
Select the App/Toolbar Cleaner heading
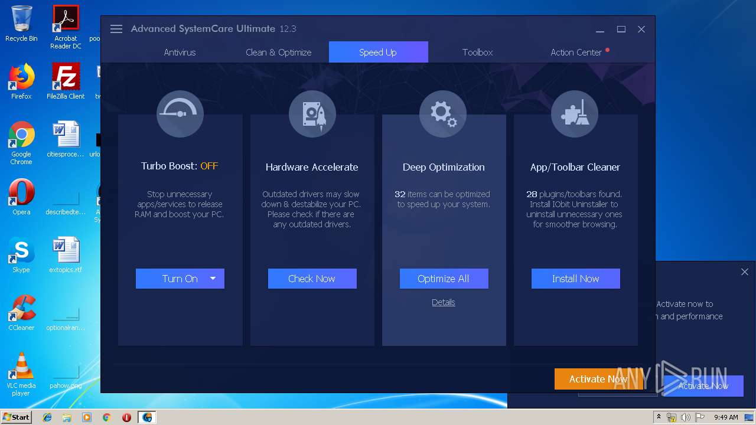[575, 167]
